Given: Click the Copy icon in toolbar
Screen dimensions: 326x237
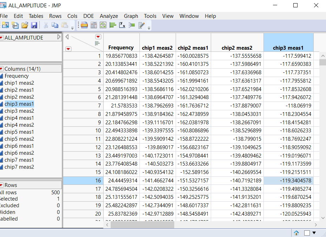Looking at the screenshot, I should point(55,25).
